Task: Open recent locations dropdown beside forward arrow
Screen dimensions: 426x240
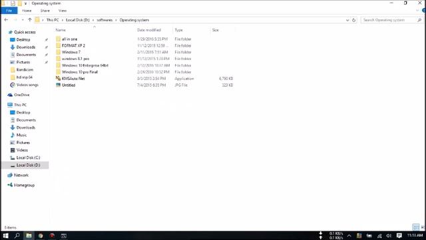Action: pyautogui.click(x=23, y=20)
